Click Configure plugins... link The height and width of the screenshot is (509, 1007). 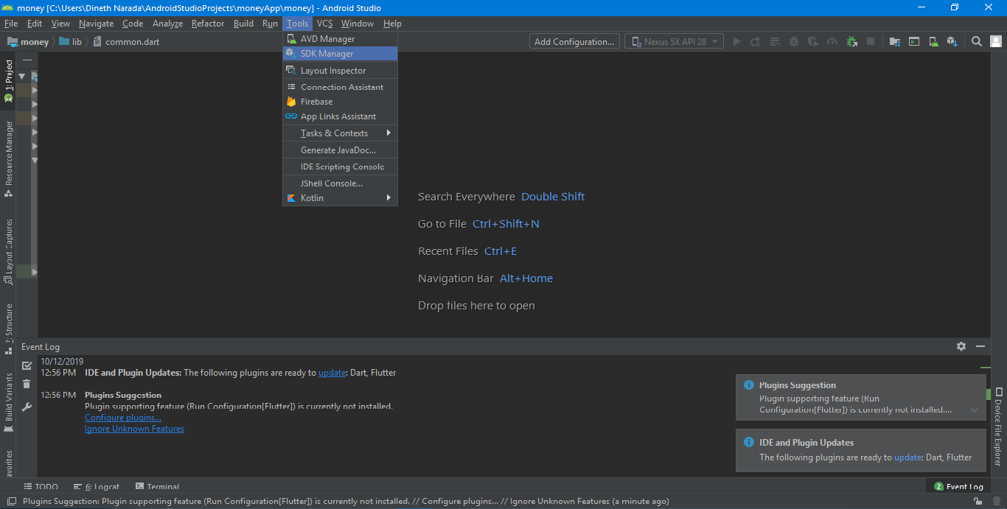pyautogui.click(x=123, y=418)
